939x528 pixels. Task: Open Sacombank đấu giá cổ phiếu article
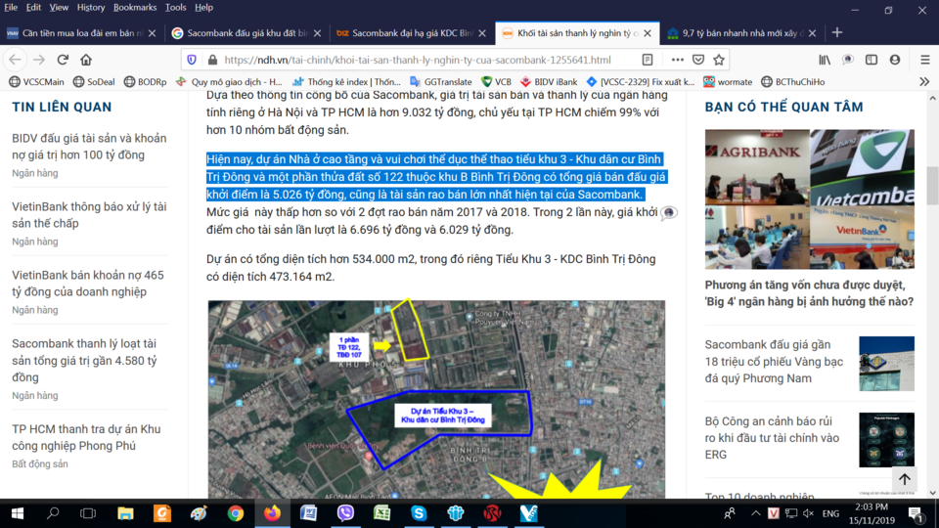[x=774, y=362]
